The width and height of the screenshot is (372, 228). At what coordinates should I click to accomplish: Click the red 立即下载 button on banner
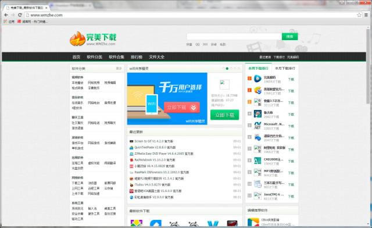(182, 108)
